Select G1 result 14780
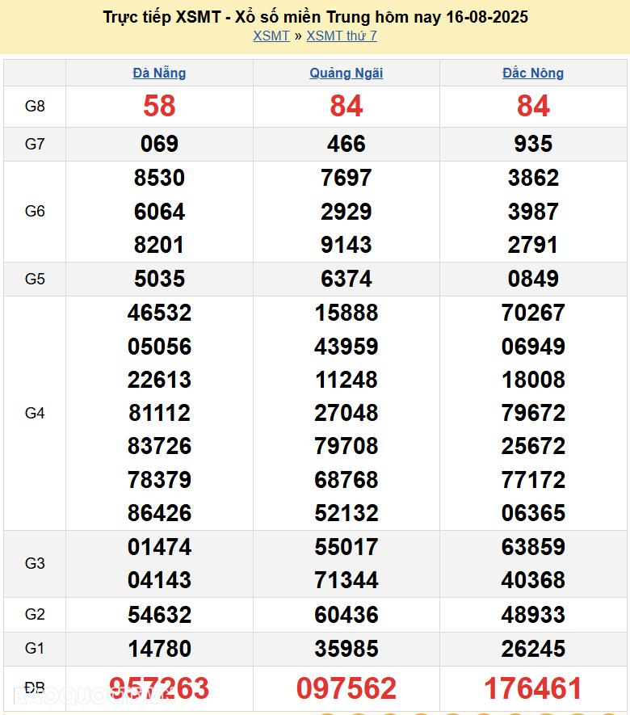Image resolution: width=630 pixels, height=715 pixels. pyautogui.click(x=159, y=649)
